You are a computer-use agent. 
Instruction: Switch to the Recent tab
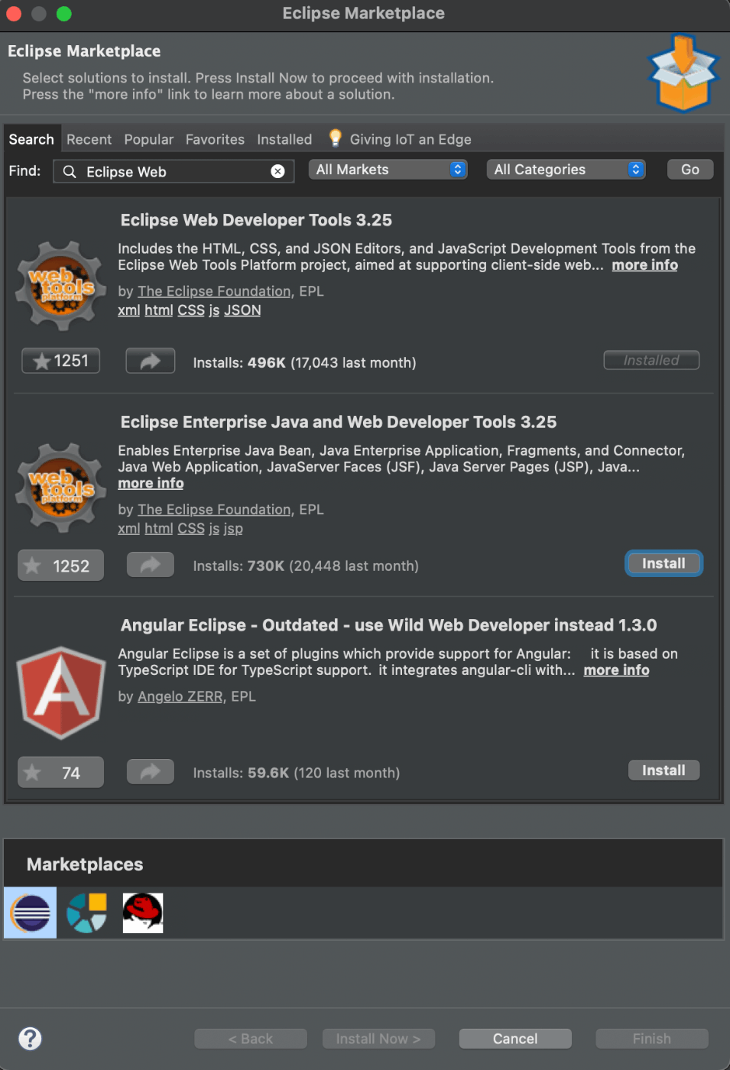[89, 139]
